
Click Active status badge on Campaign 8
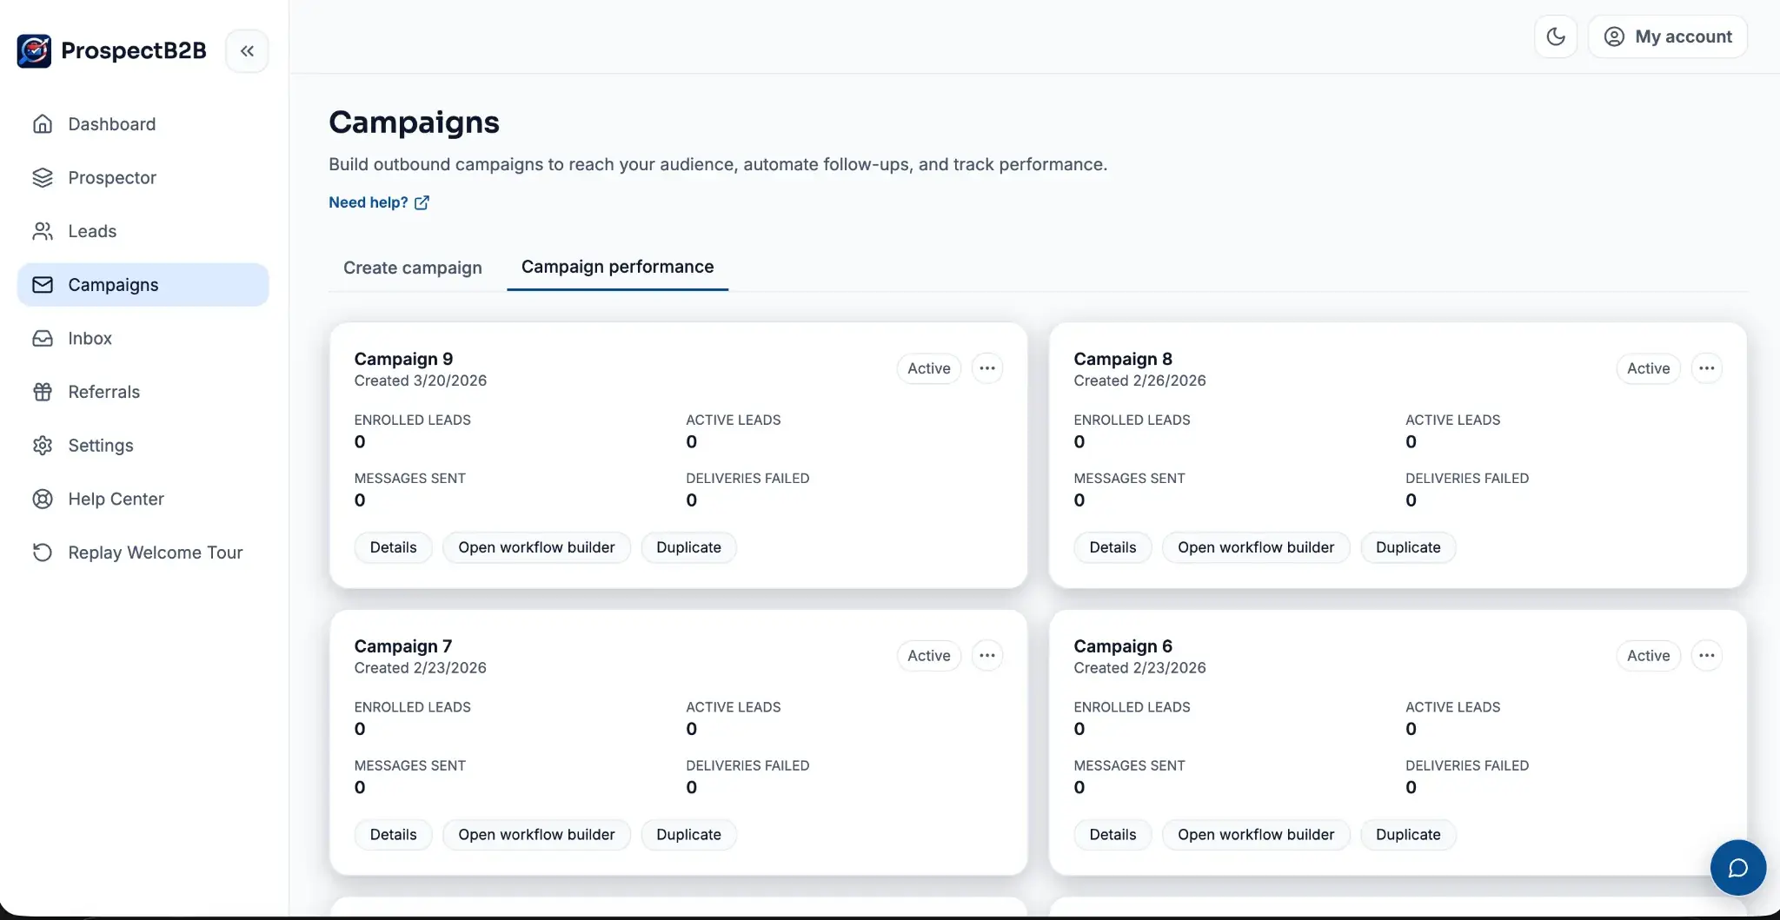(x=1649, y=368)
